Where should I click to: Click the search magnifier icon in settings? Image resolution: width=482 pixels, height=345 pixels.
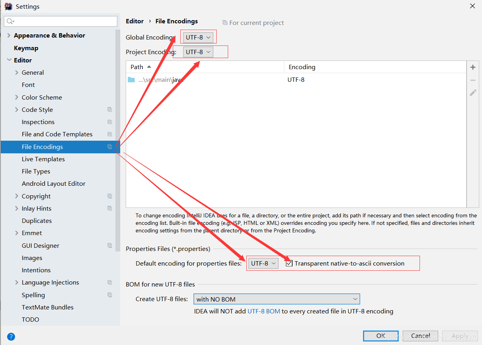click(x=10, y=21)
